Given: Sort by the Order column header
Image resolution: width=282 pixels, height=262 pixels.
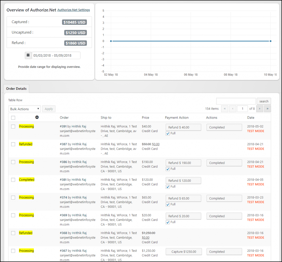Looking at the screenshot, I should coord(64,118).
